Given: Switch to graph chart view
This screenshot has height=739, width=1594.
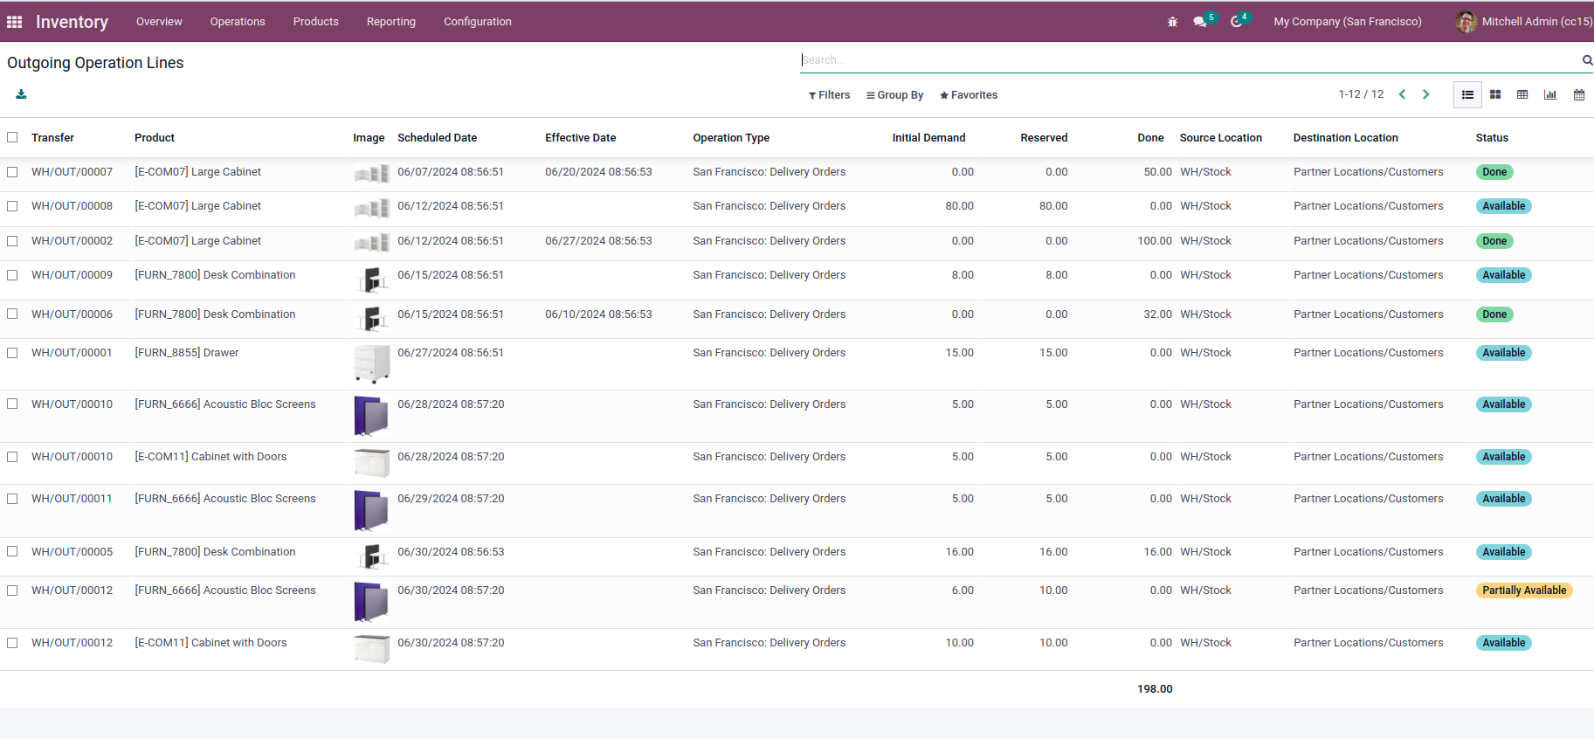Looking at the screenshot, I should [x=1550, y=94].
